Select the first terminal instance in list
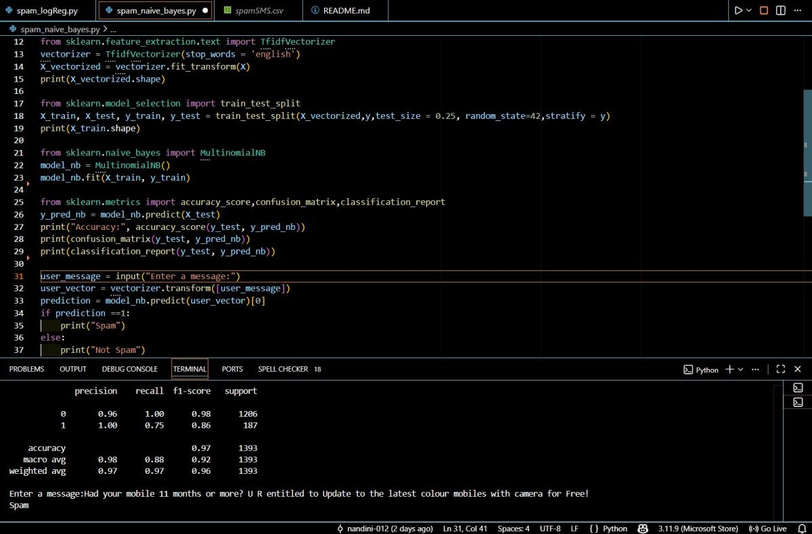Image resolution: width=812 pixels, height=534 pixels. 798,388
